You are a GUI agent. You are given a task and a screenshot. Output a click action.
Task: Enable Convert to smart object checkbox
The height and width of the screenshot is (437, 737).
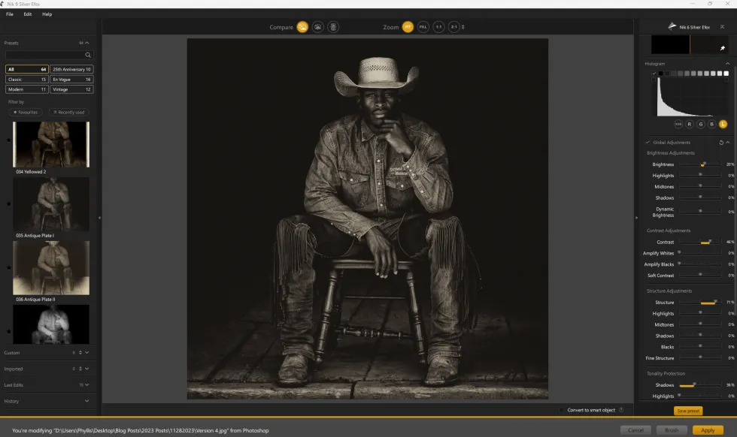(x=561, y=410)
